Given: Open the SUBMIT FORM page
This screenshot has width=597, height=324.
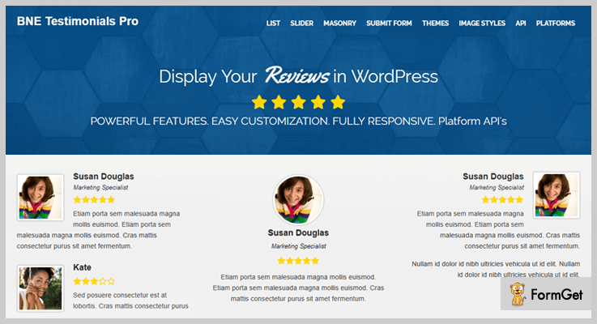Looking at the screenshot, I should coord(389,23).
